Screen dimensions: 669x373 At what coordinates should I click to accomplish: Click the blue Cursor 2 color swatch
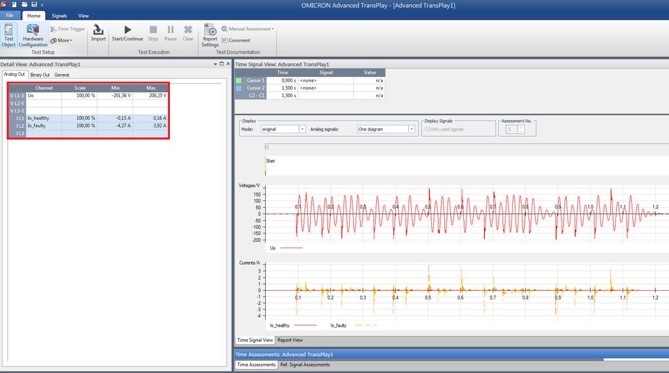point(238,88)
